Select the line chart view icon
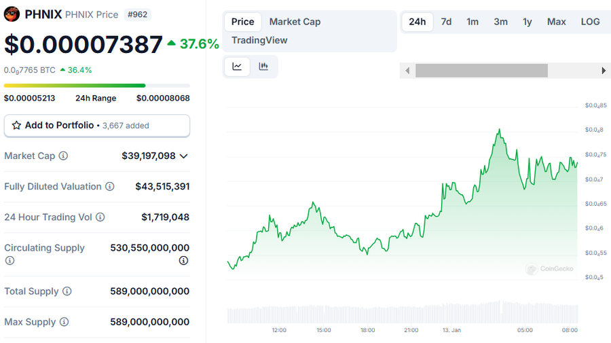 coord(237,67)
